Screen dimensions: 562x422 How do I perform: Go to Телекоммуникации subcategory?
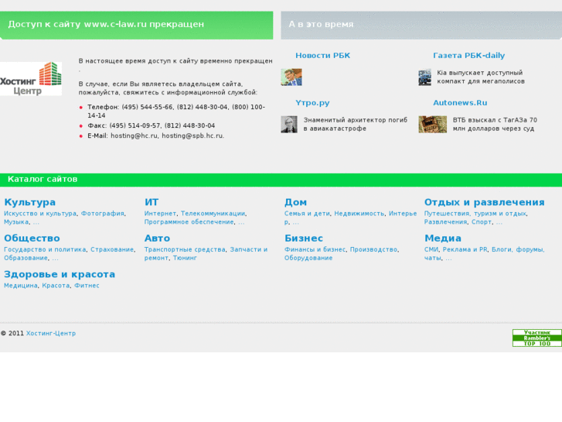(213, 214)
